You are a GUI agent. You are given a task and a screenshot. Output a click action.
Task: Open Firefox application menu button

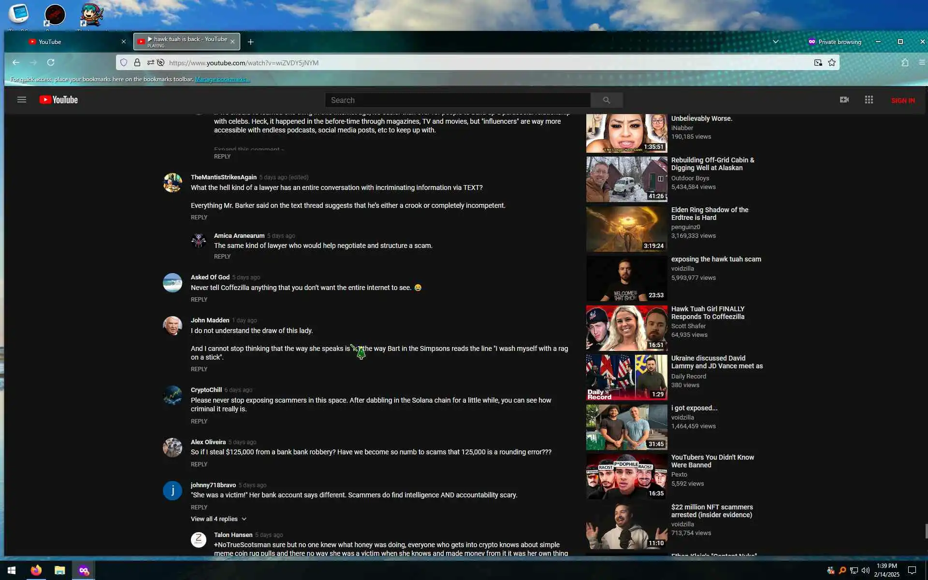[x=922, y=63]
